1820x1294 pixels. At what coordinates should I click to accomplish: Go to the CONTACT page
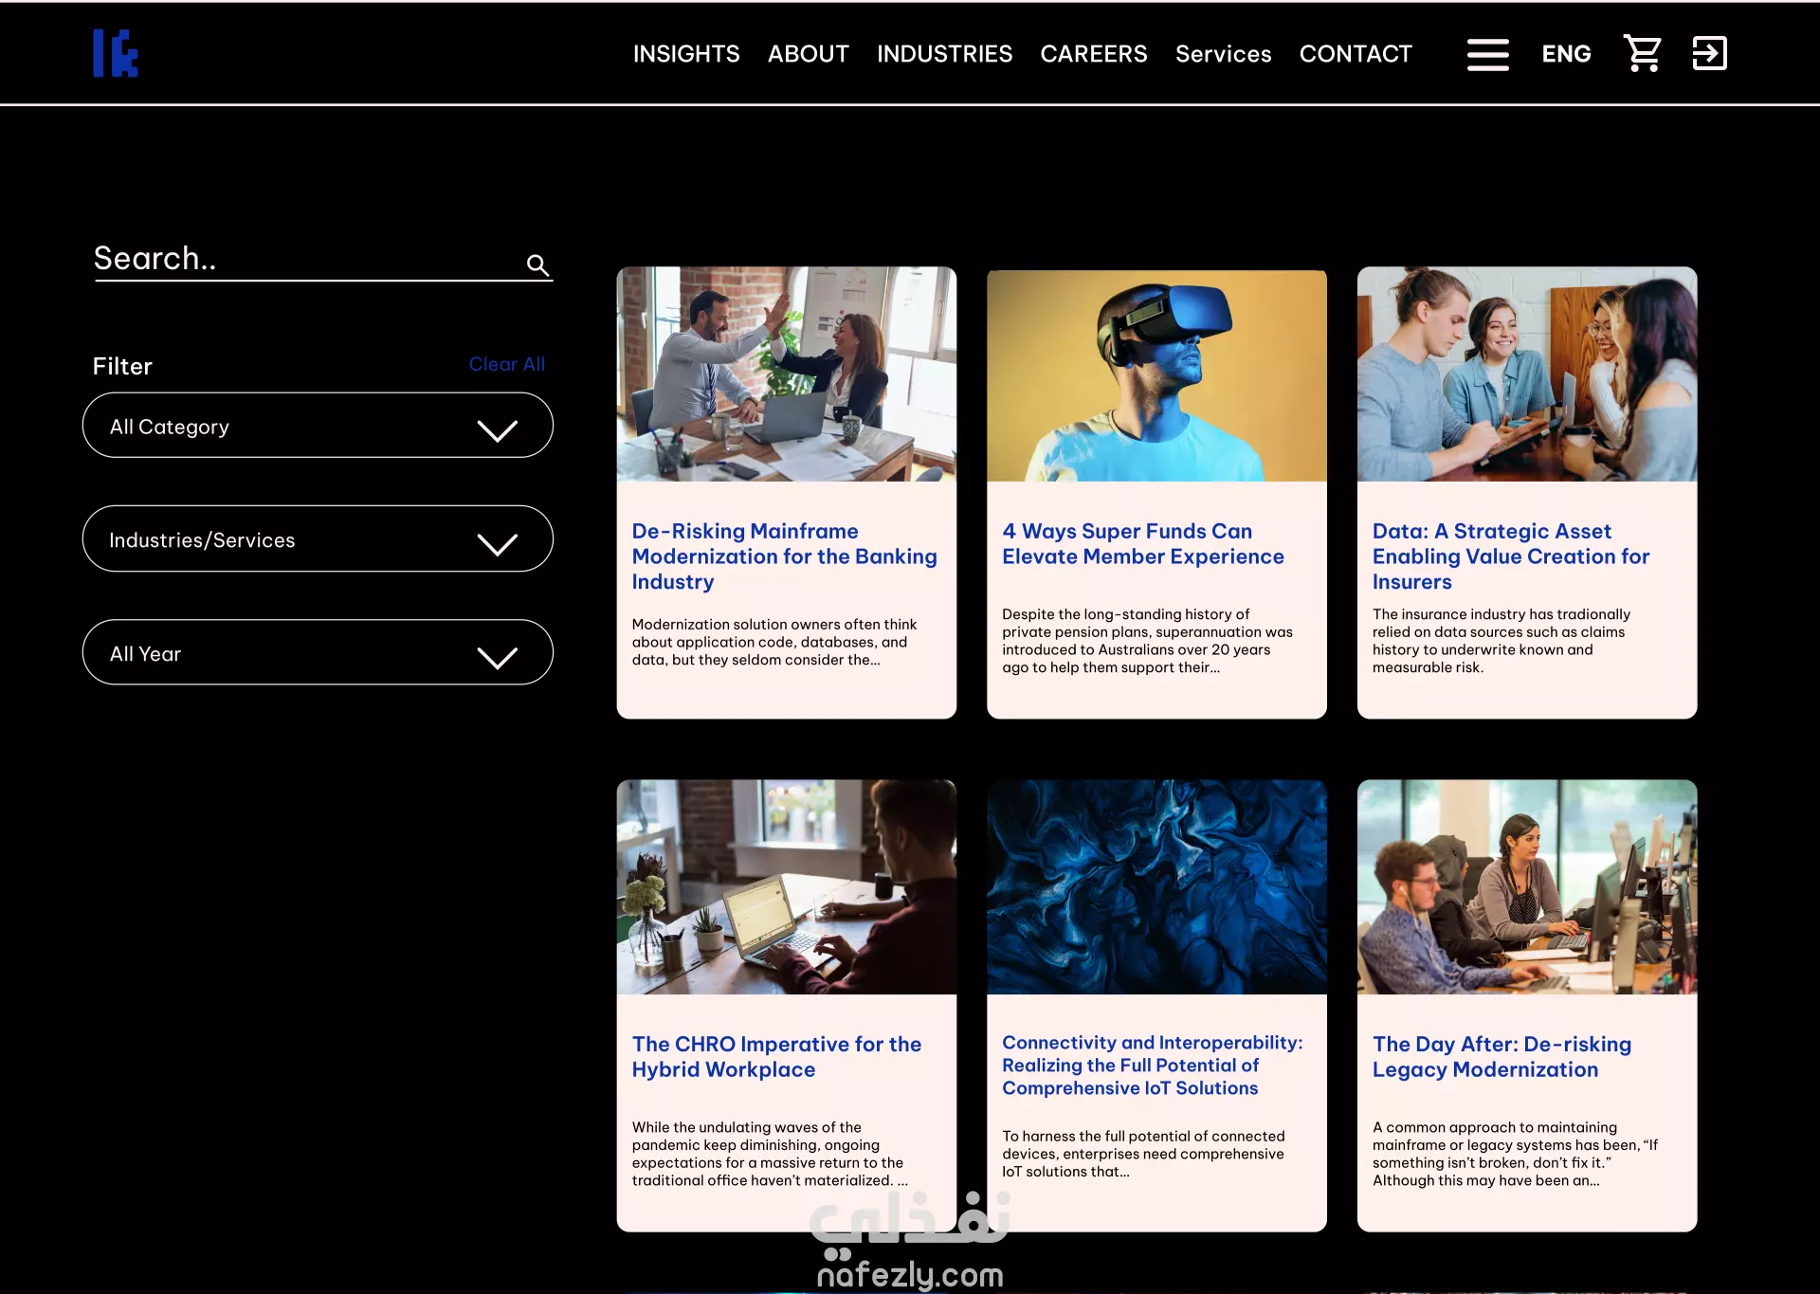[x=1355, y=54]
